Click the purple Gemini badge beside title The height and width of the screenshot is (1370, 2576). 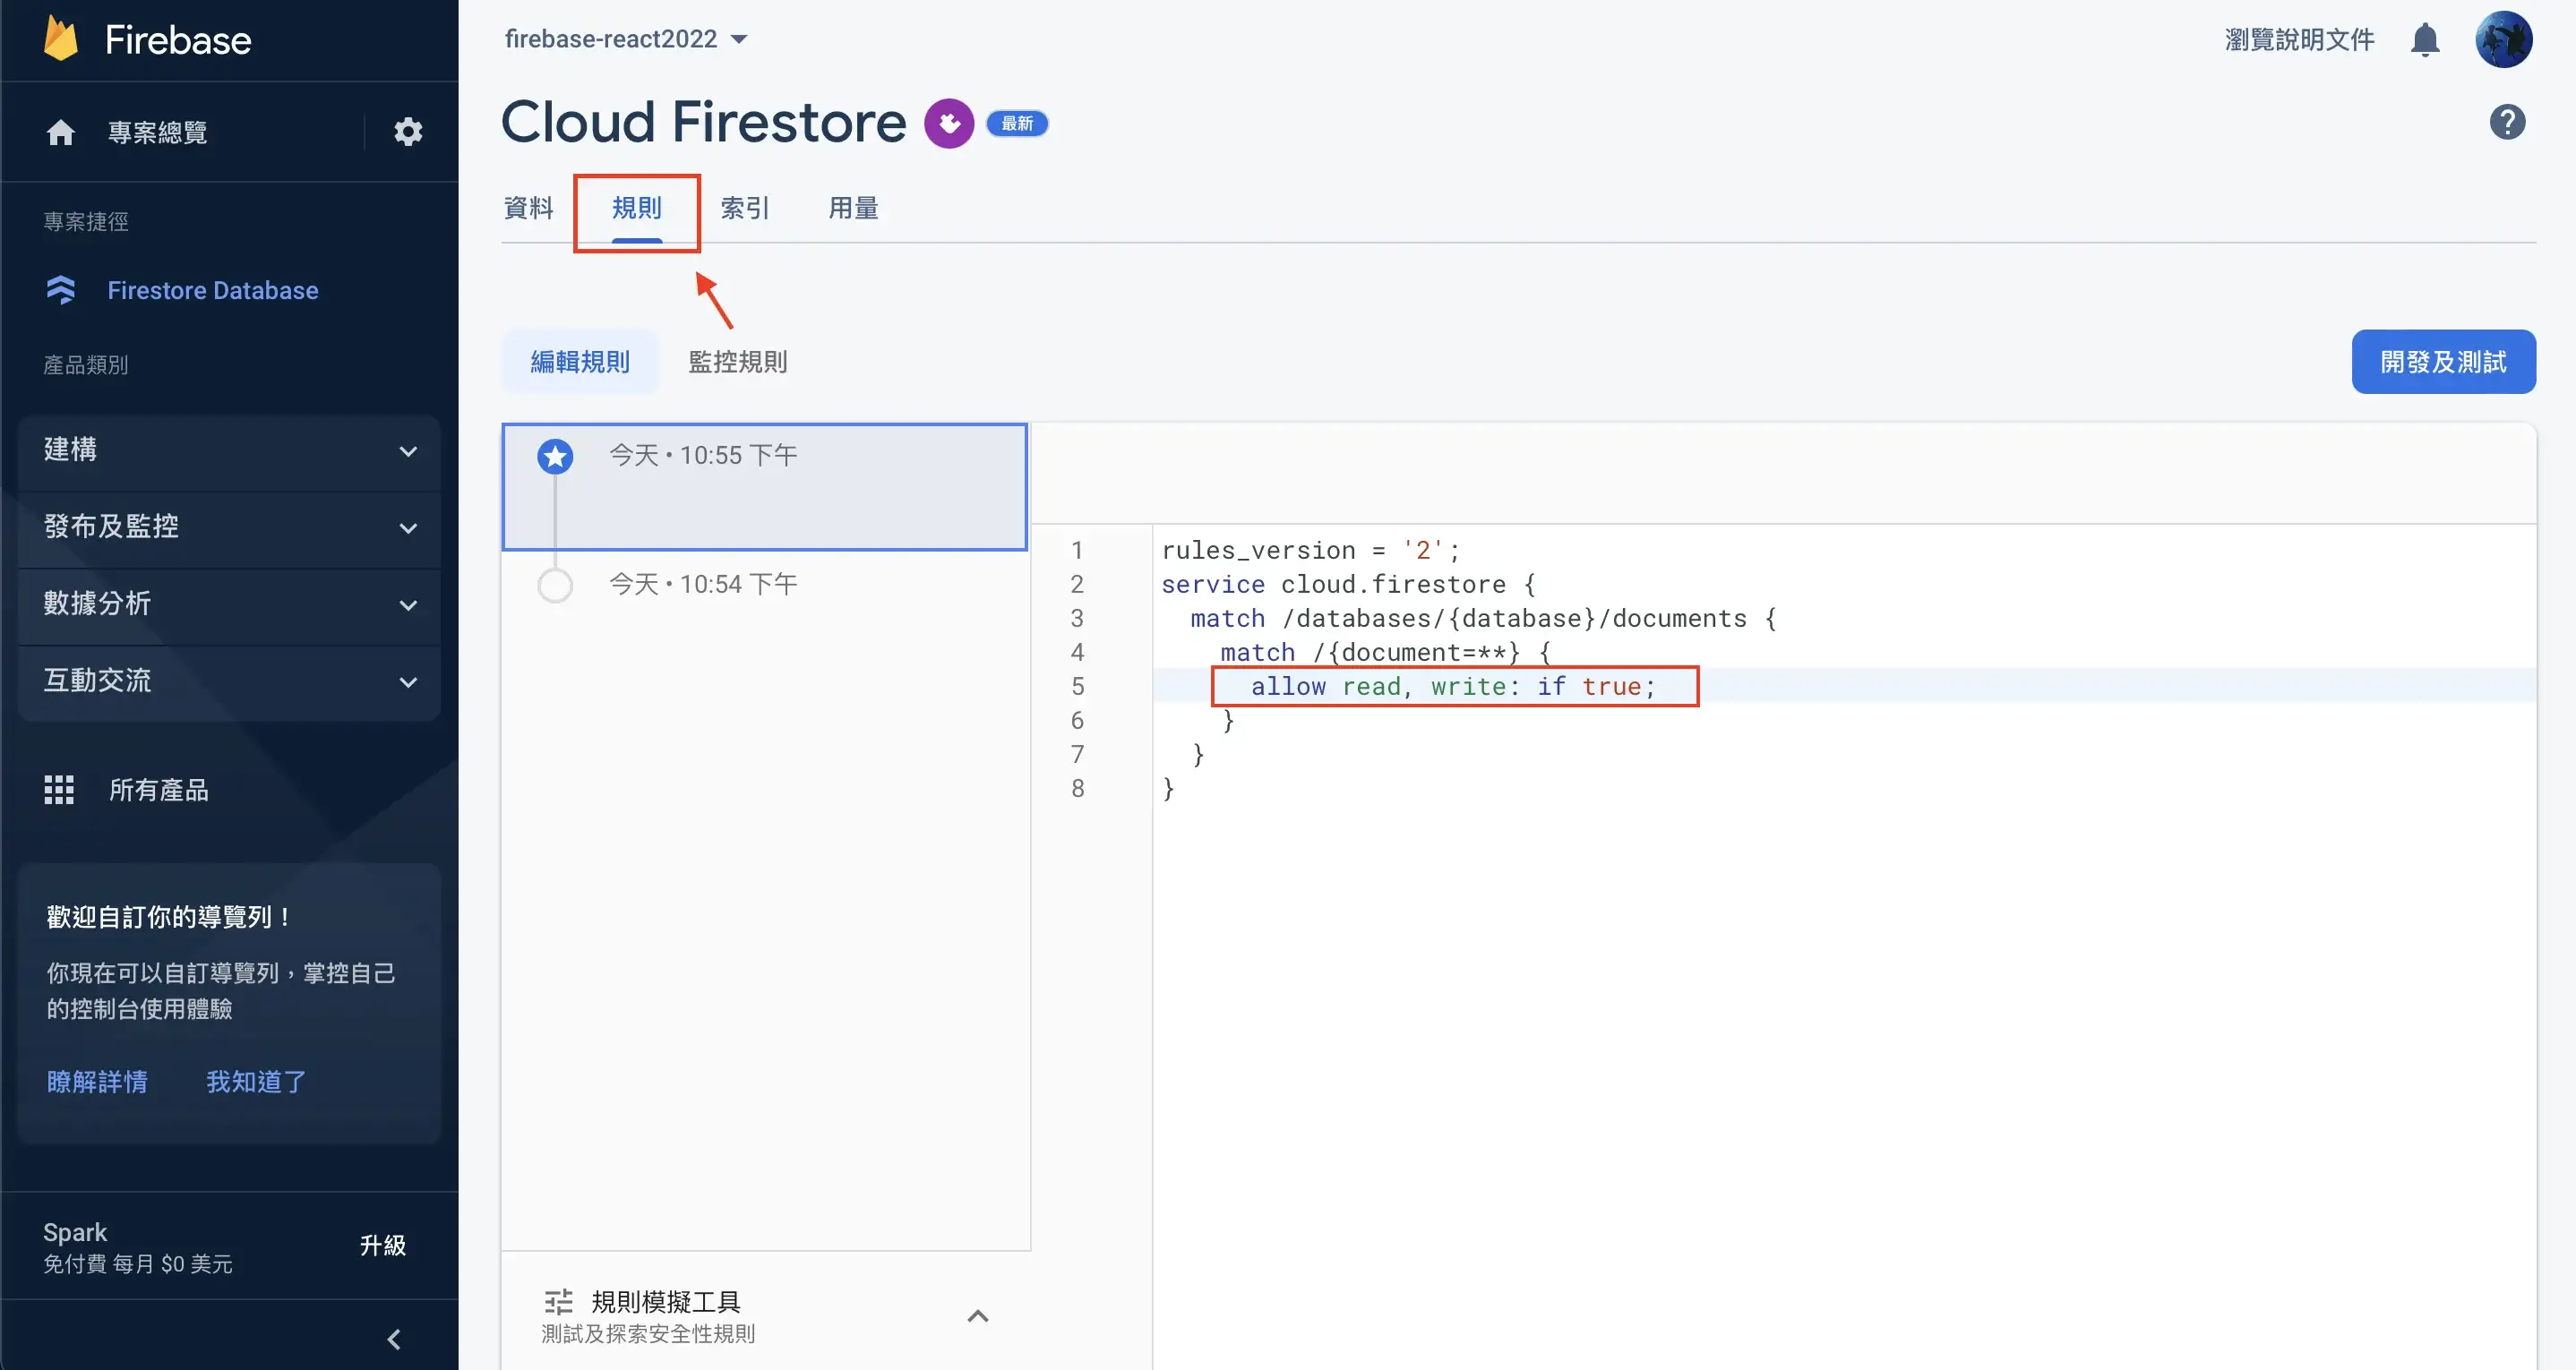click(x=948, y=123)
